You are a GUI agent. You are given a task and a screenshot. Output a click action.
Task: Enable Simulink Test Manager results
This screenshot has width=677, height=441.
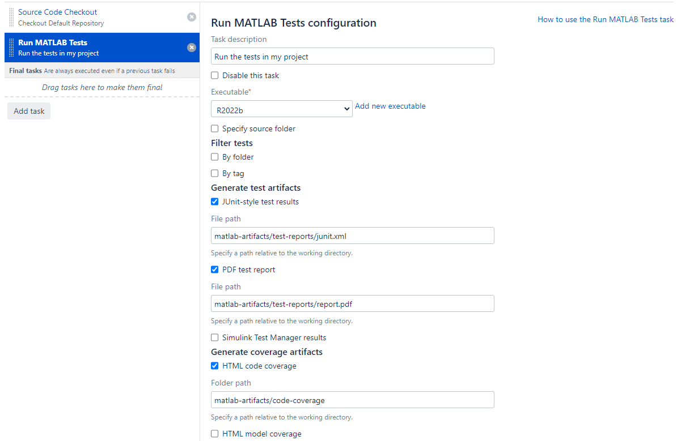point(214,337)
